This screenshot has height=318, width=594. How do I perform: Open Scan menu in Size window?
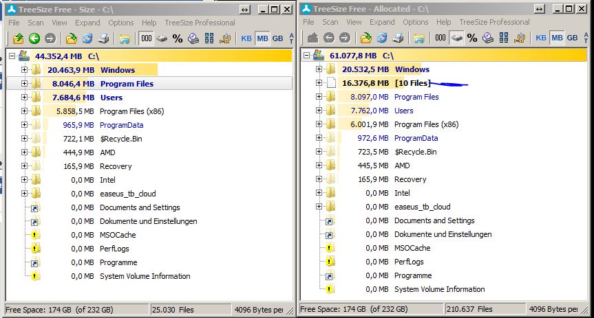(x=36, y=23)
